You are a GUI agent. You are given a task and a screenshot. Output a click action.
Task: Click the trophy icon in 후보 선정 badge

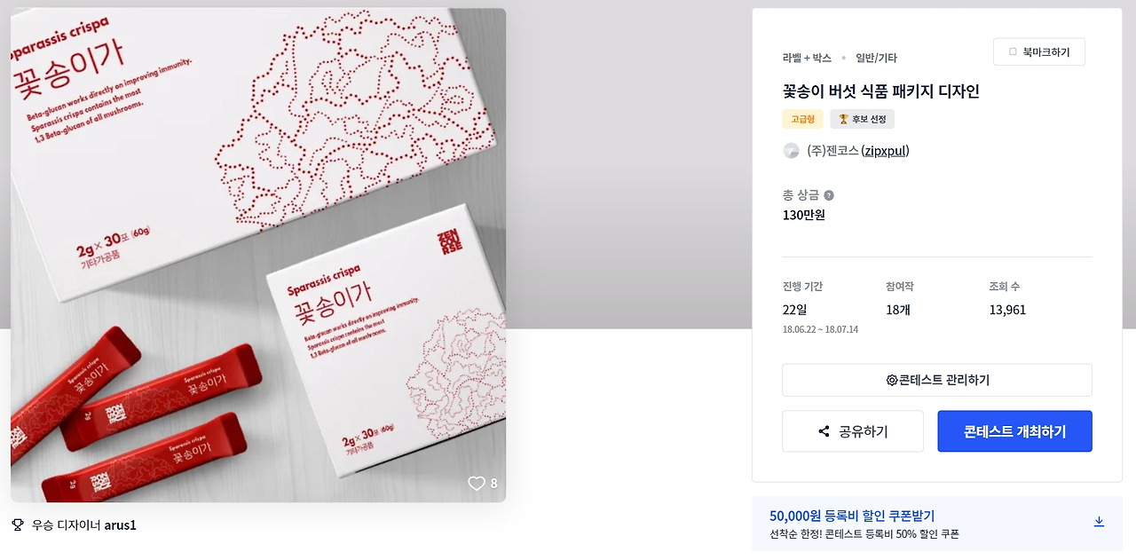[843, 119]
